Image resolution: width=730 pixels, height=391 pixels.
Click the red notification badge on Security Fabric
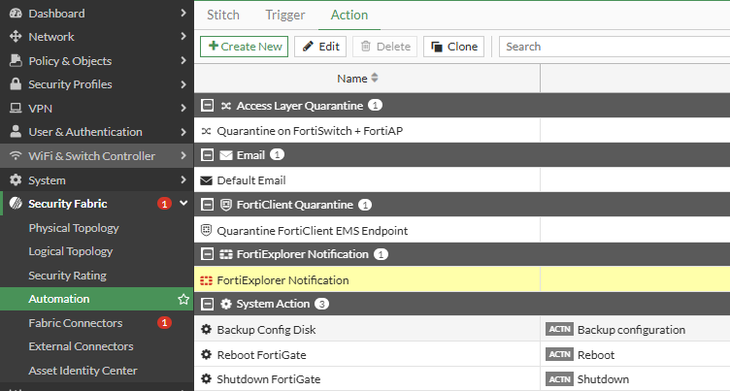pyautogui.click(x=164, y=204)
